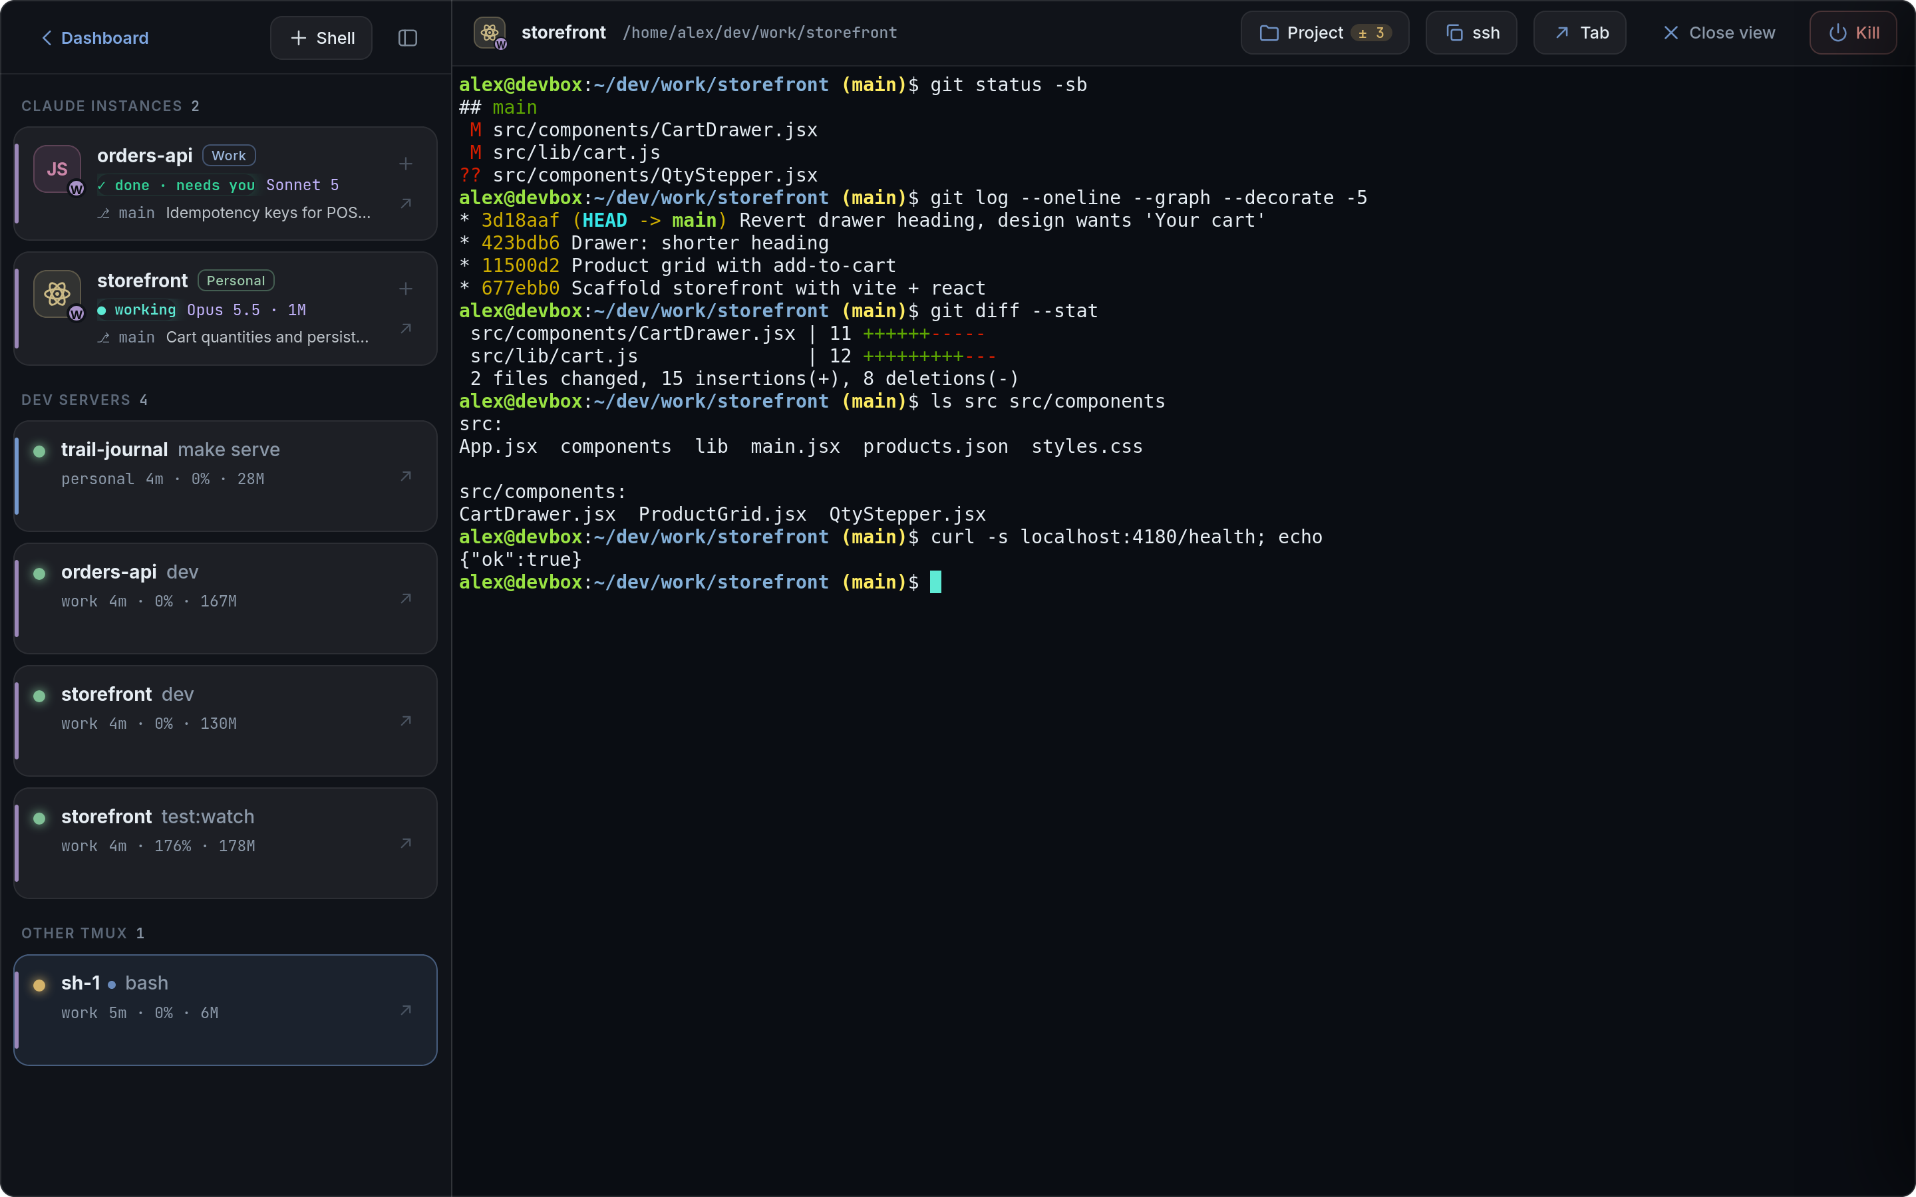The image size is (1916, 1197).
Task: Open orders-api instance via arrow icon
Action: point(405,203)
